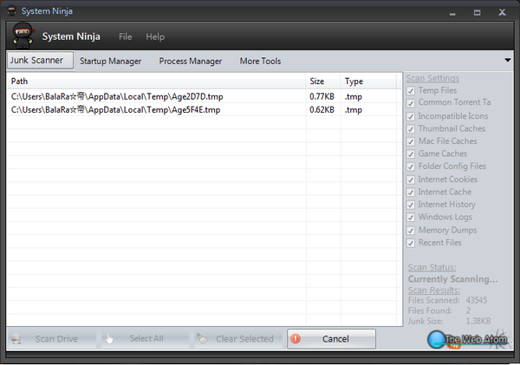520x365 pixels.
Task: Click the small ninja icon in title bar
Action: pos(11,10)
